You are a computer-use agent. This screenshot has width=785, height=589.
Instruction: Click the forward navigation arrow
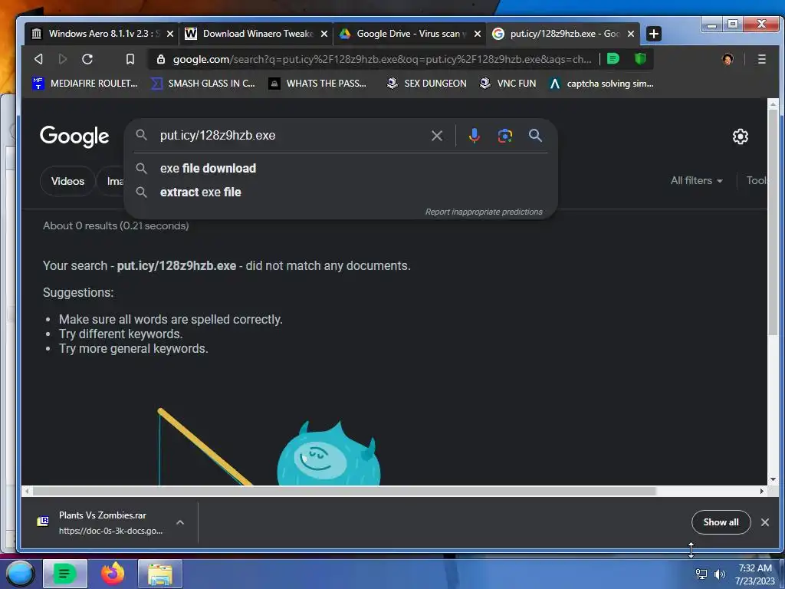63,59
